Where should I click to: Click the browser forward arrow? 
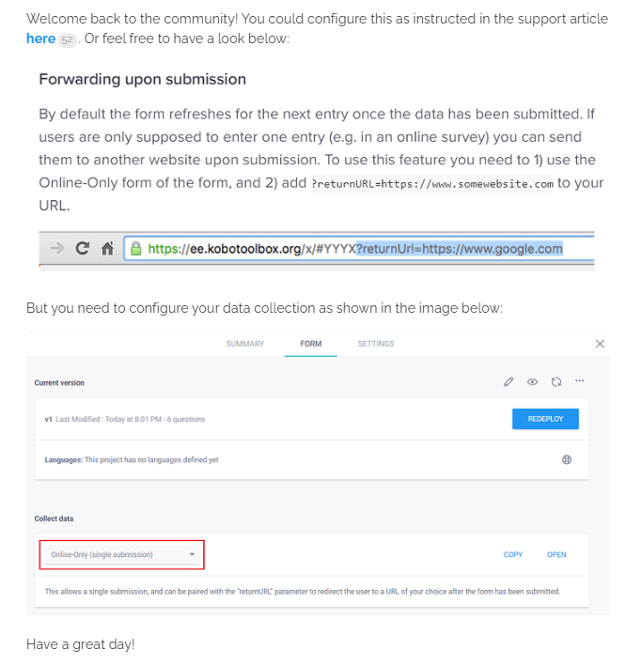(x=58, y=249)
